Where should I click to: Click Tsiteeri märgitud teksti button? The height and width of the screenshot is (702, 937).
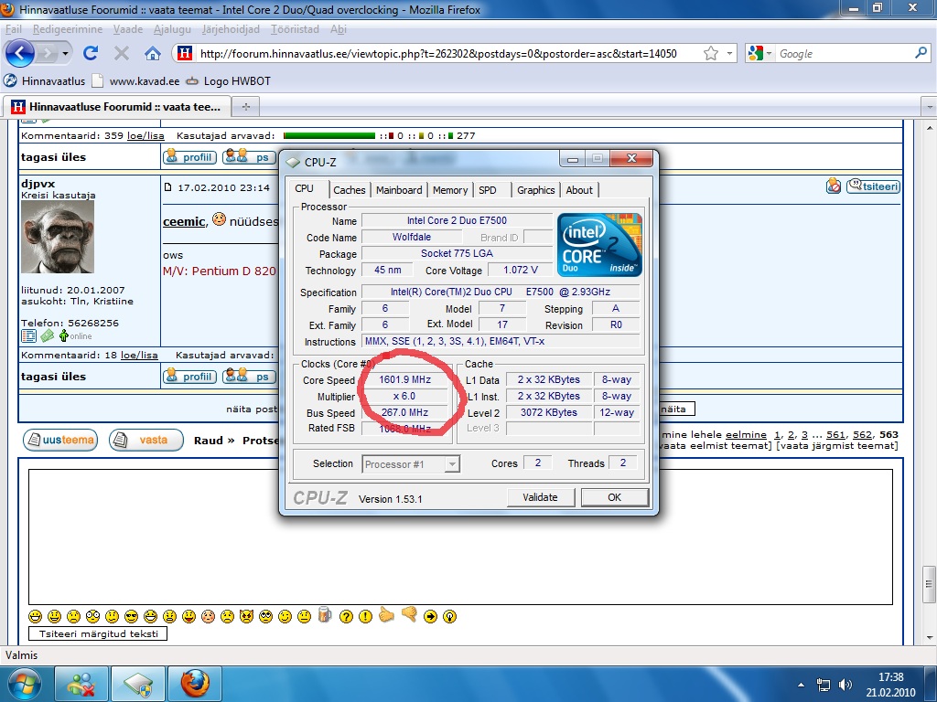98,634
